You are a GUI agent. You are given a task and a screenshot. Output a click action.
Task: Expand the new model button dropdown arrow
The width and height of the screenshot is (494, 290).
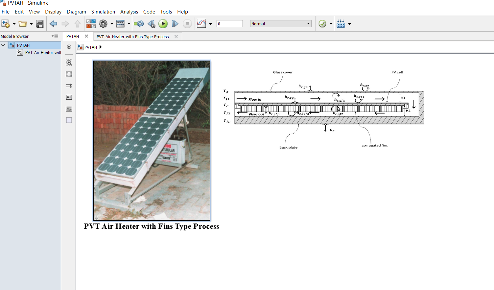tap(14, 24)
